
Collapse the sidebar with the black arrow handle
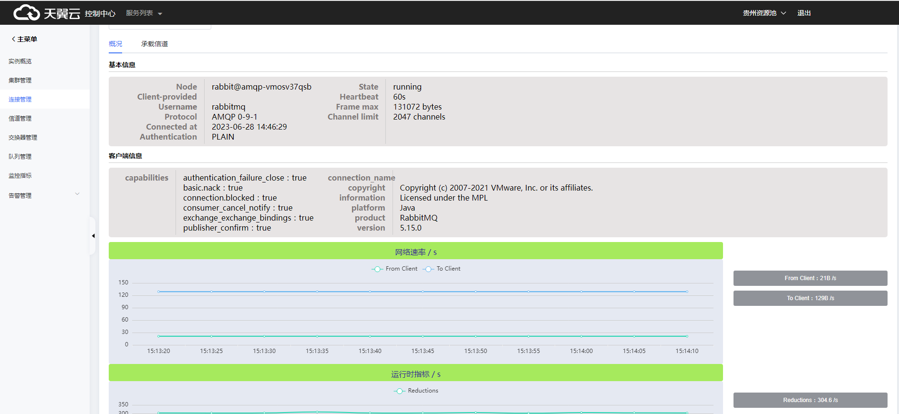pyautogui.click(x=93, y=236)
